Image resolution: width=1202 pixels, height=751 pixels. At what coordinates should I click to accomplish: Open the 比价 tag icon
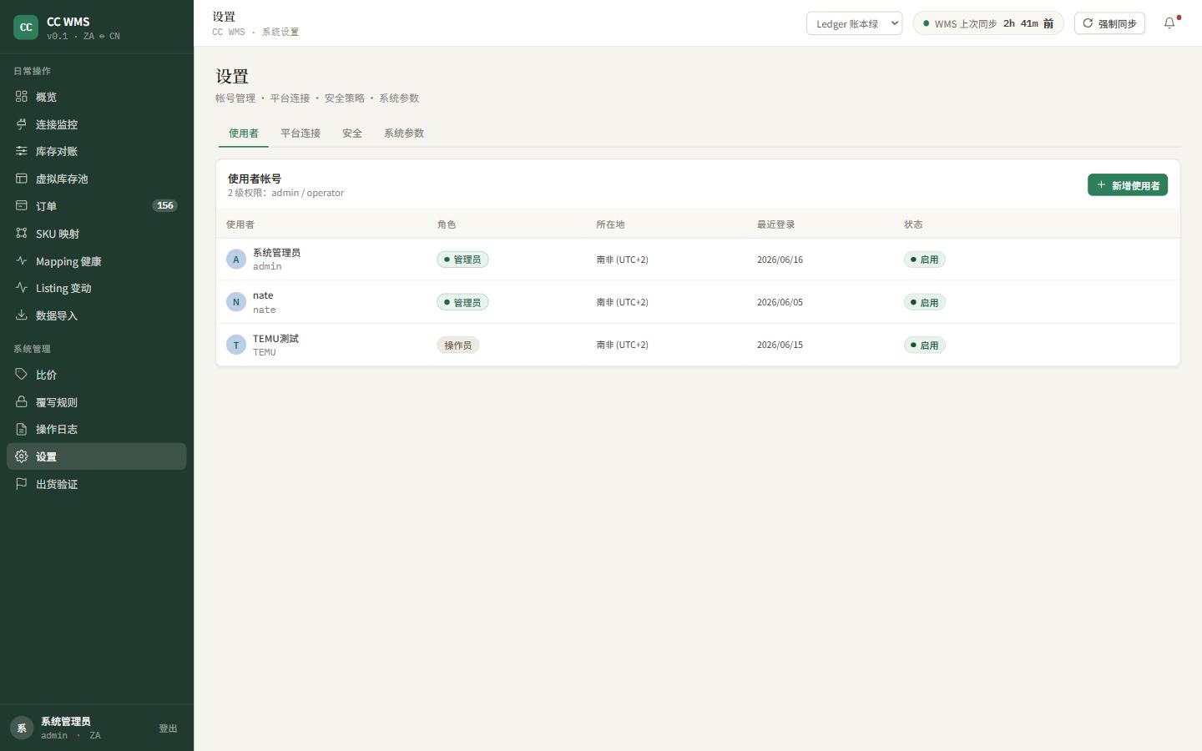(22, 375)
